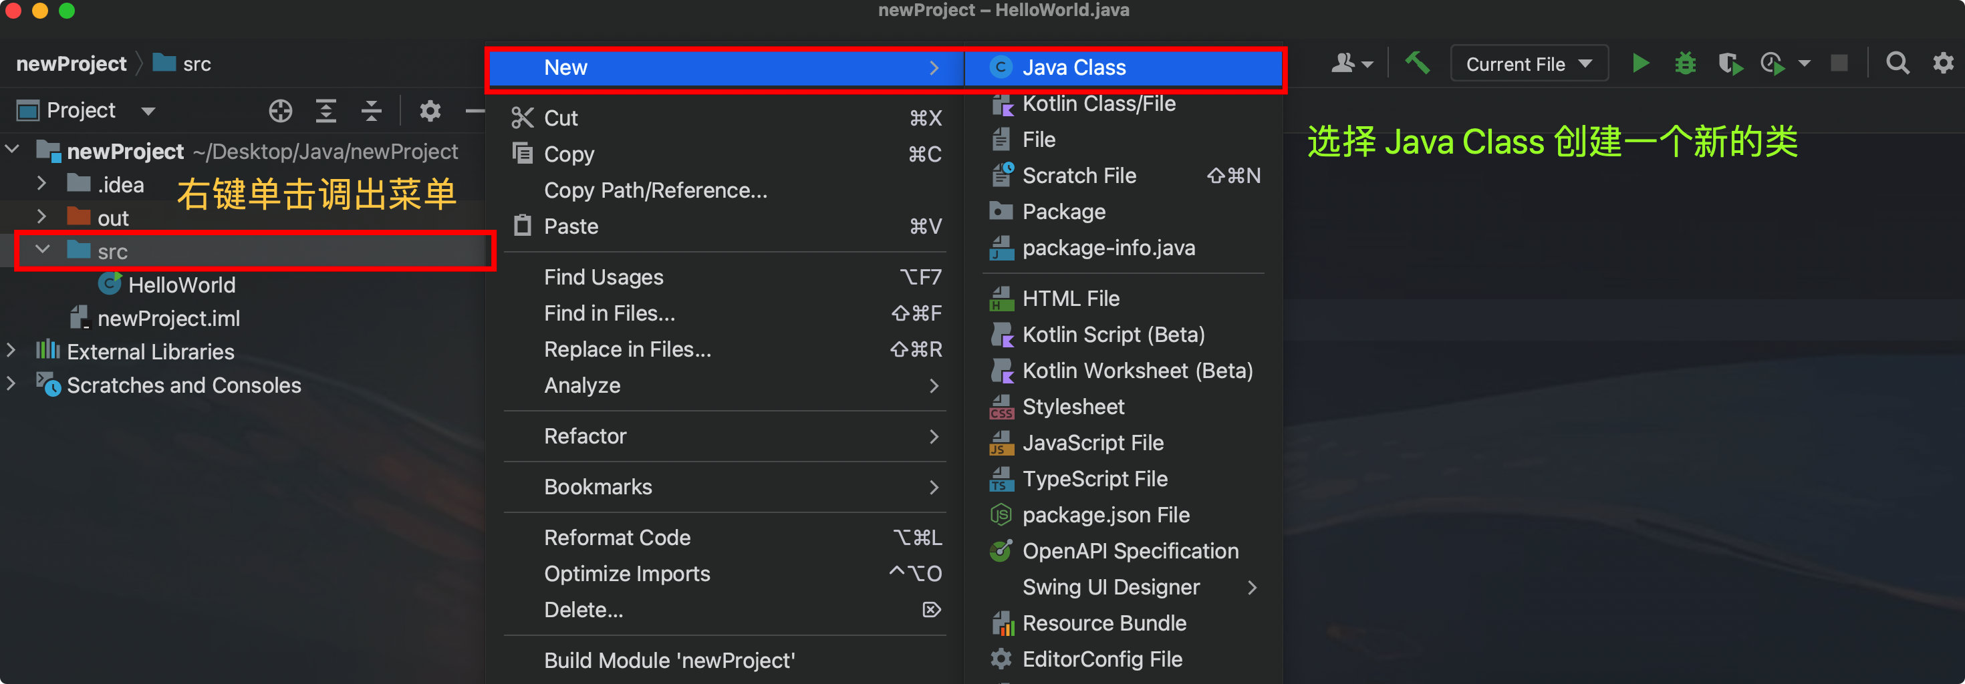Viewport: 1965px width, 684px height.
Task: Select JavaScript File
Action: pyautogui.click(x=1124, y=442)
